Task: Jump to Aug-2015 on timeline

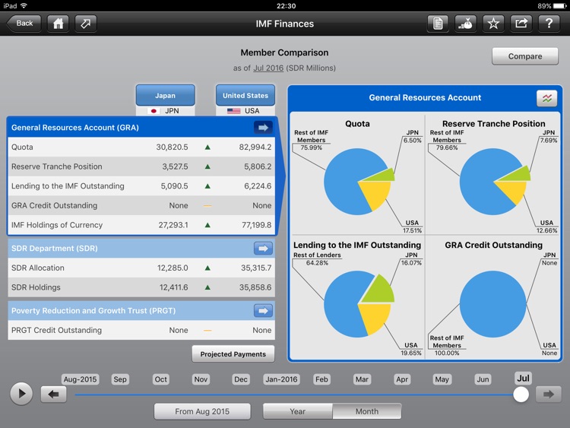Action: 80,379
